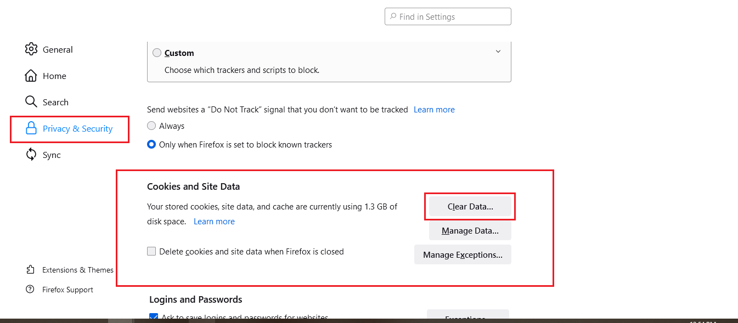
Task: Select the Custom tracking protection radio button
Action: coord(157,53)
